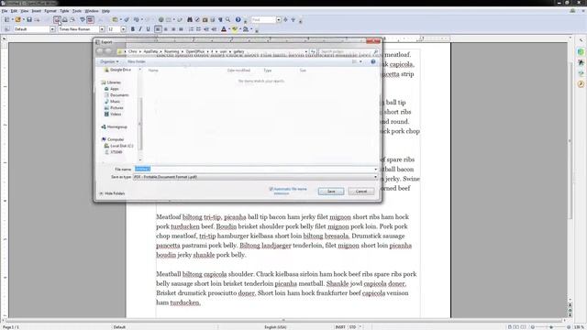Click Hide Folders at dialog bottom
587x330 pixels.
112,193
